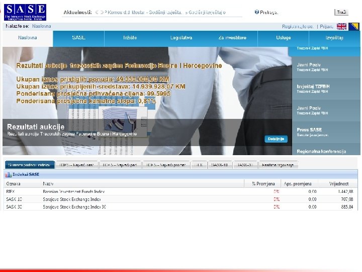Open the Izvještaji menu item
The height and width of the screenshot is (272, 362).
tap(334, 38)
